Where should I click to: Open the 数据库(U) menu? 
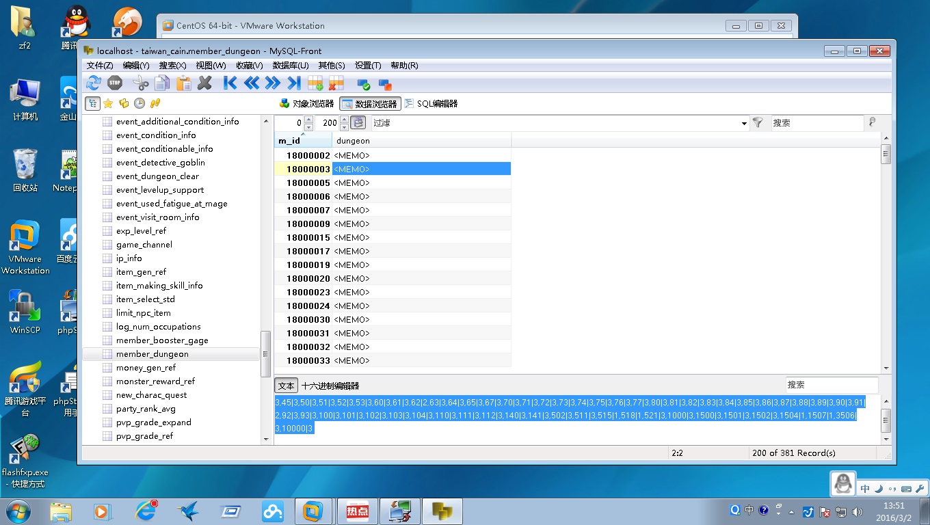click(x=291, y=66)
